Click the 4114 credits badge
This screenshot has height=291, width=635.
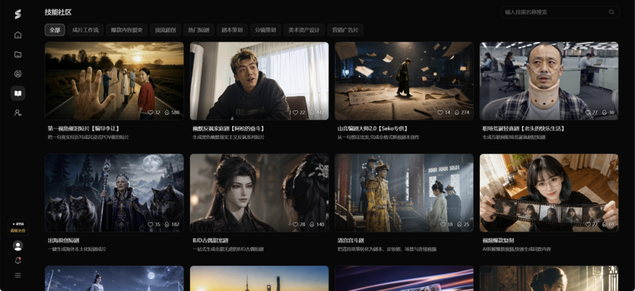18,224
